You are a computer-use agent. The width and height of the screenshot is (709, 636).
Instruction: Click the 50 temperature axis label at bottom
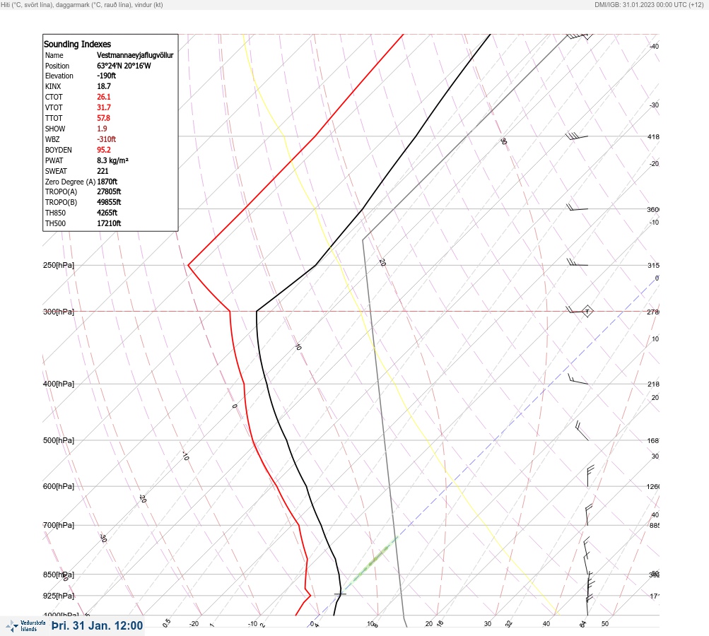[605, 624]
